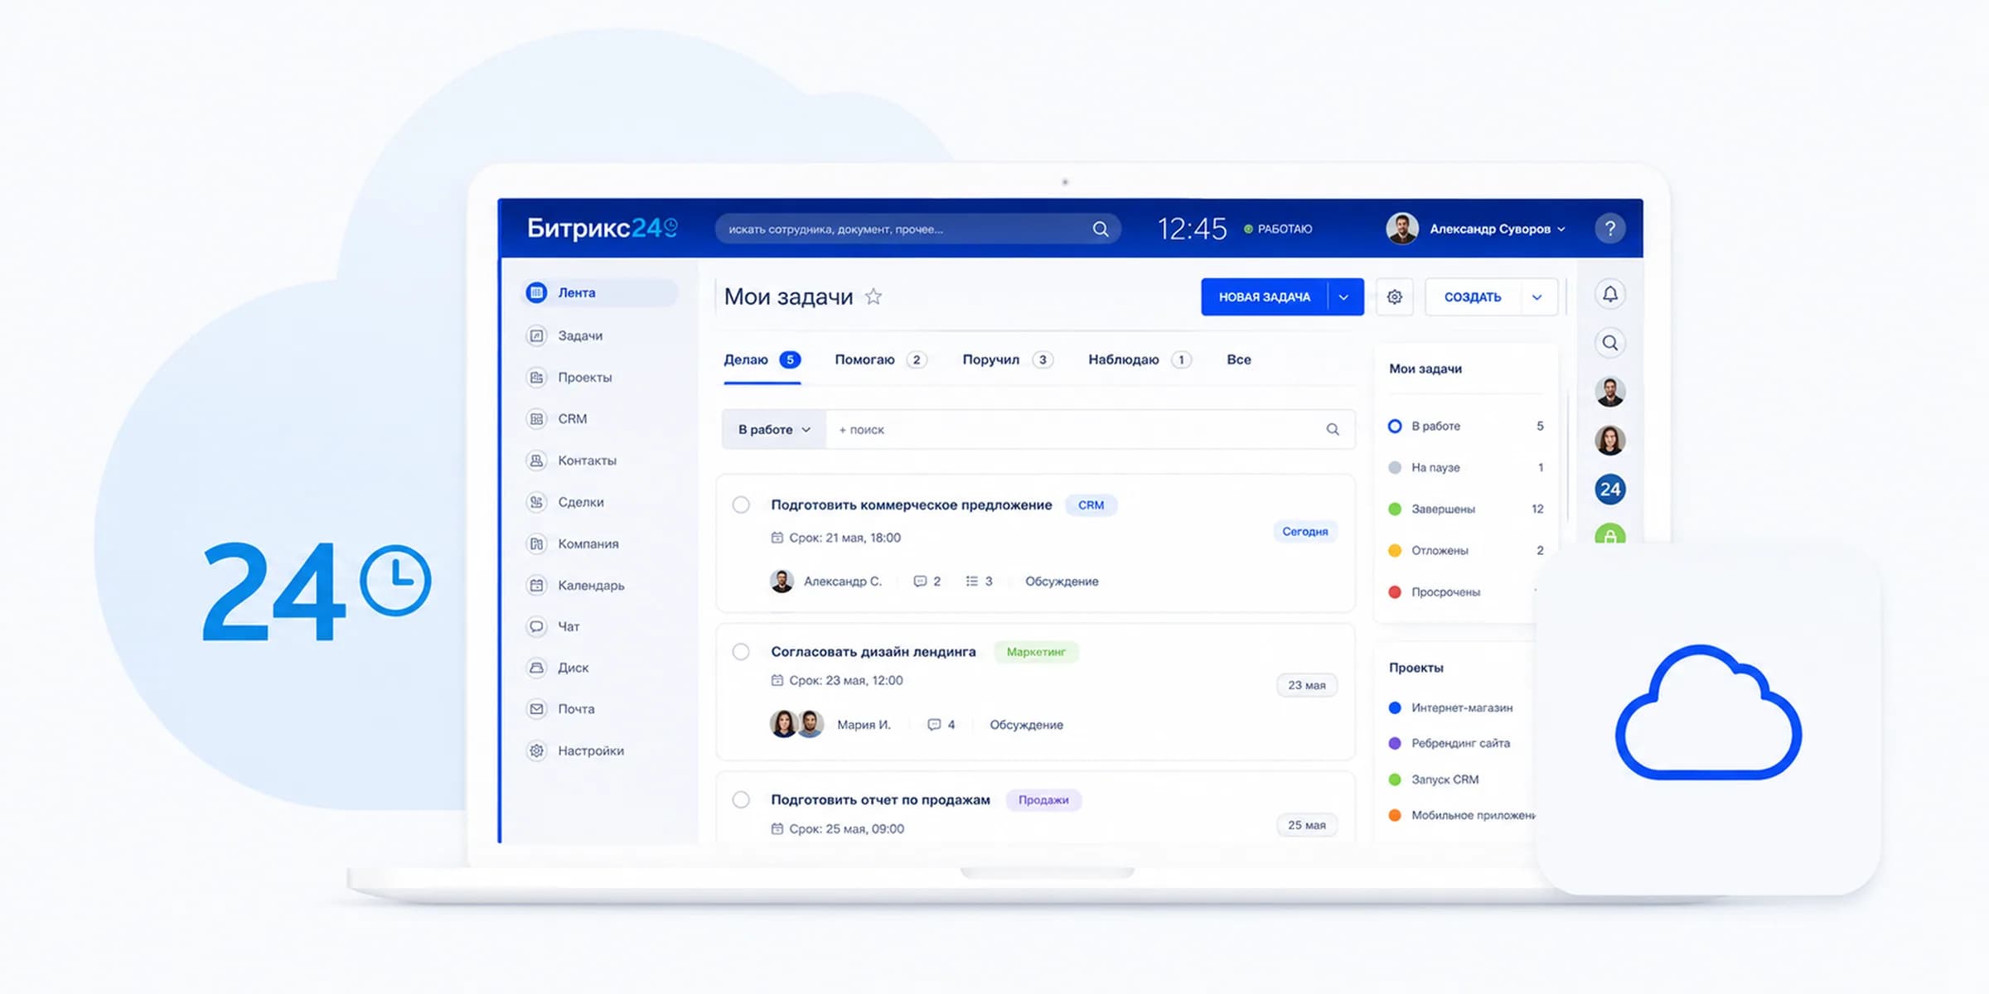Click the Сегодня deadline badge
This screenshot has height=994, width=1989.
point(1305,532)
